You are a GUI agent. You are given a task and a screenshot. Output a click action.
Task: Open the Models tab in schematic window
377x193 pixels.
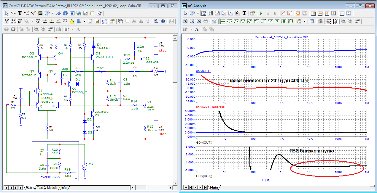[x=52, y=188]
